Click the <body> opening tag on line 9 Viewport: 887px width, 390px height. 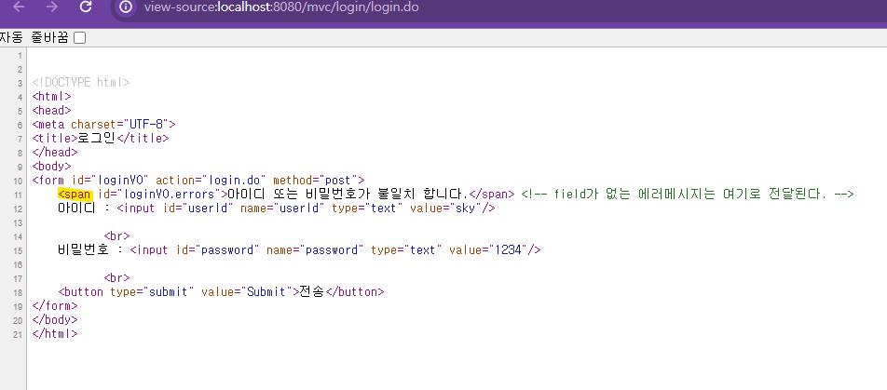pyautogui.click(x=51, y=167)
